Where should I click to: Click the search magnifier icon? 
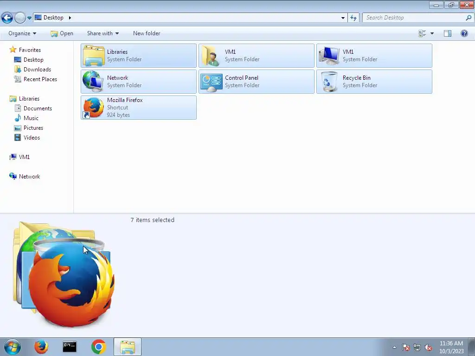469,18
